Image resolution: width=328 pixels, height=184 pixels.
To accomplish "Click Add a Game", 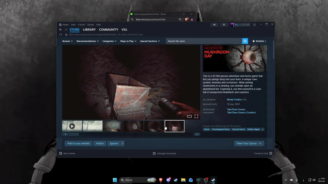I will click(67, 153).
